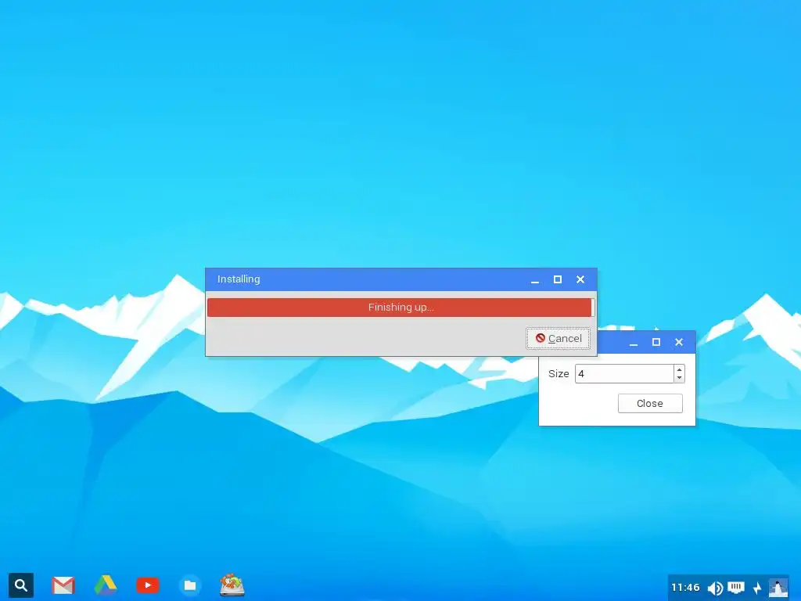Click the Size value input field

624,373
